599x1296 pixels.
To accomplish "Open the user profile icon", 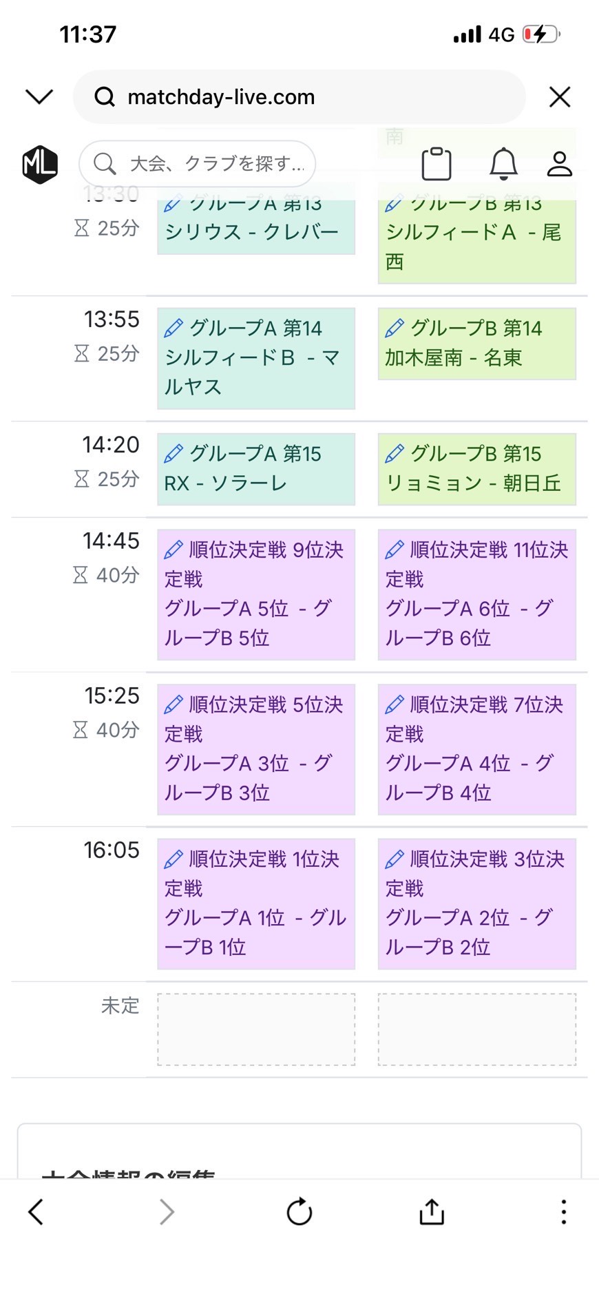I will pos(559,164).
